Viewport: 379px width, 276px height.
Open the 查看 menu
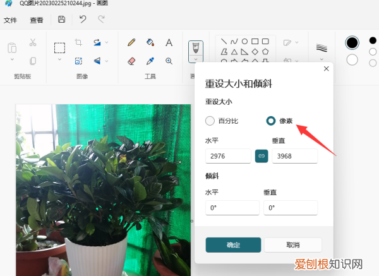(37, 20)
